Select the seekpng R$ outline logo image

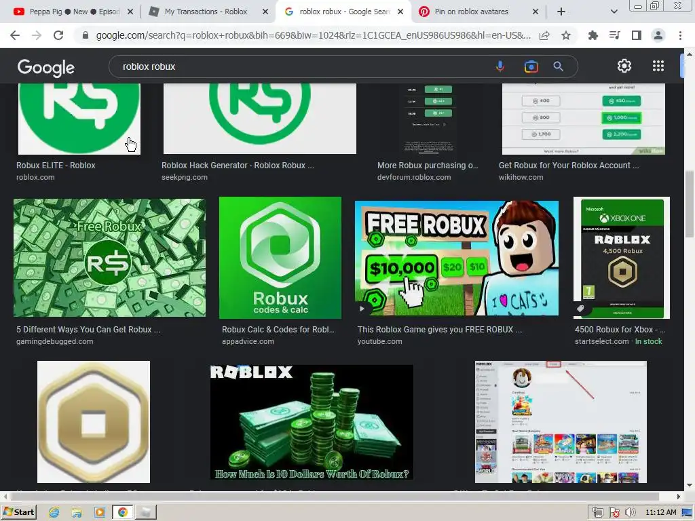260,119
